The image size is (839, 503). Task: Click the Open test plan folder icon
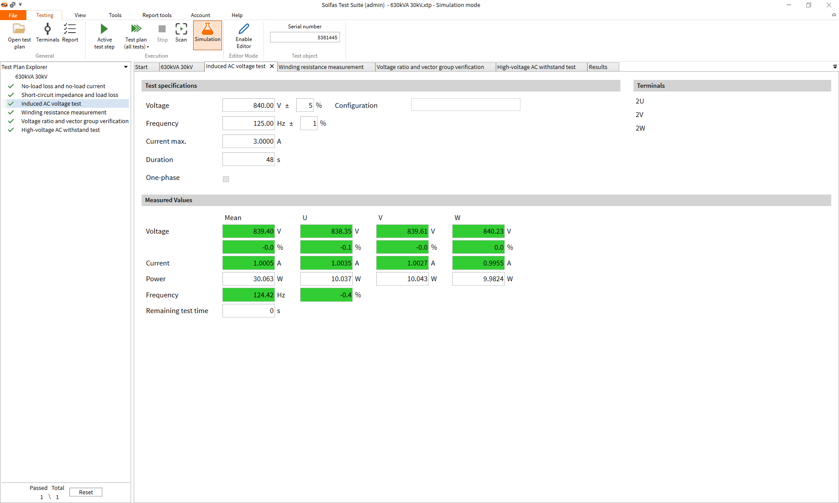coord(19,29)
